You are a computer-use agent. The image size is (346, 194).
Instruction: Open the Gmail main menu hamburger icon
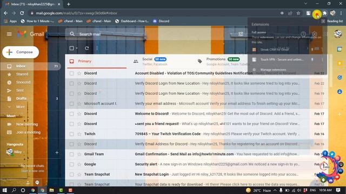point(9,34)
